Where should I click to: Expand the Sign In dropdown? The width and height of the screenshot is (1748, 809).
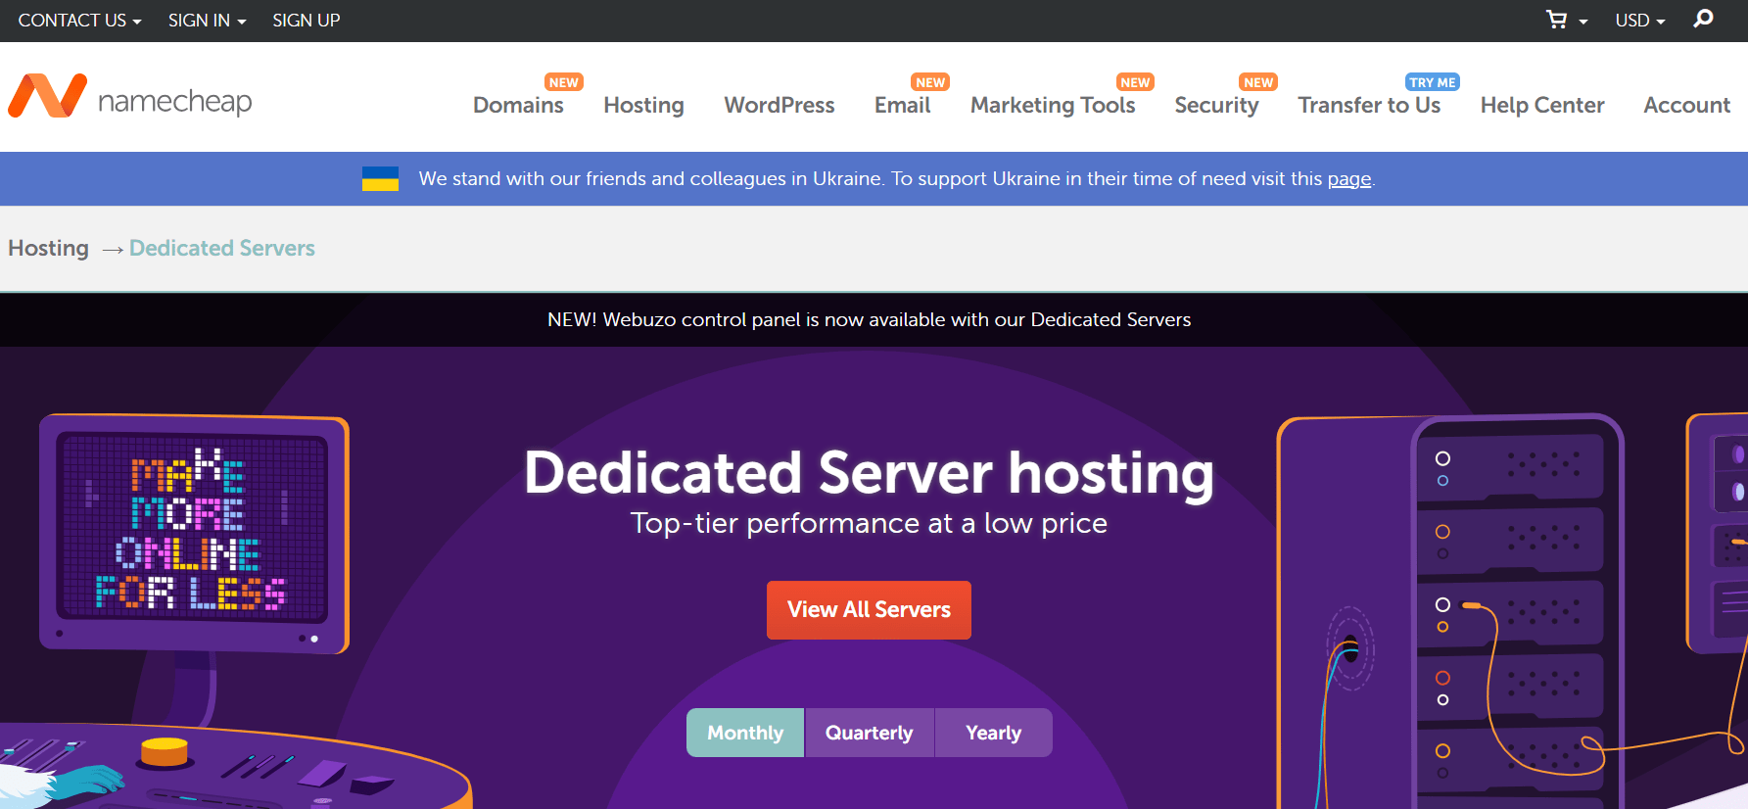(x=207, y=21)
